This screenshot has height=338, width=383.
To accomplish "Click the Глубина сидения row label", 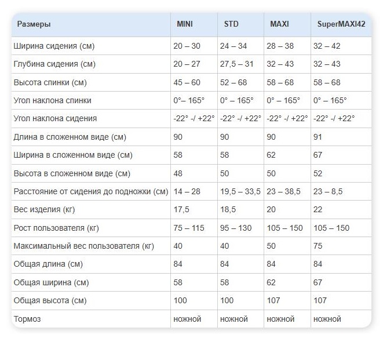I will pyautogui.click(x=54, y=64).
